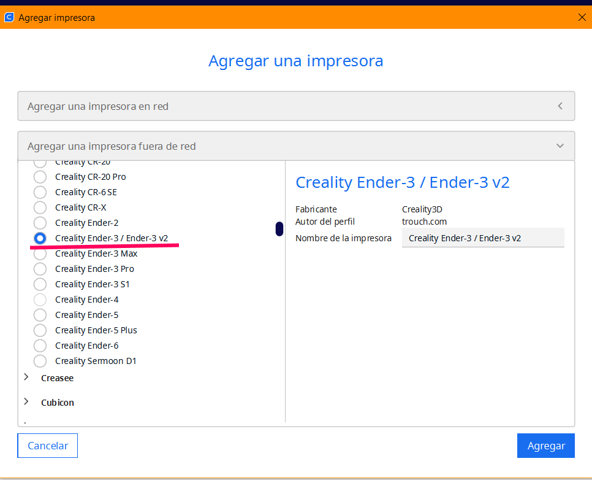
Task: Select Creality Ender-3 Pro radio button
Action: [x=40, y=269]
